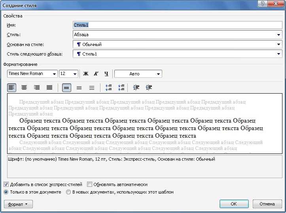The width and height of the screenshot is (286, 213).
Task: Click the Стиль следующего абзаца: label
Action: point(35,54)
